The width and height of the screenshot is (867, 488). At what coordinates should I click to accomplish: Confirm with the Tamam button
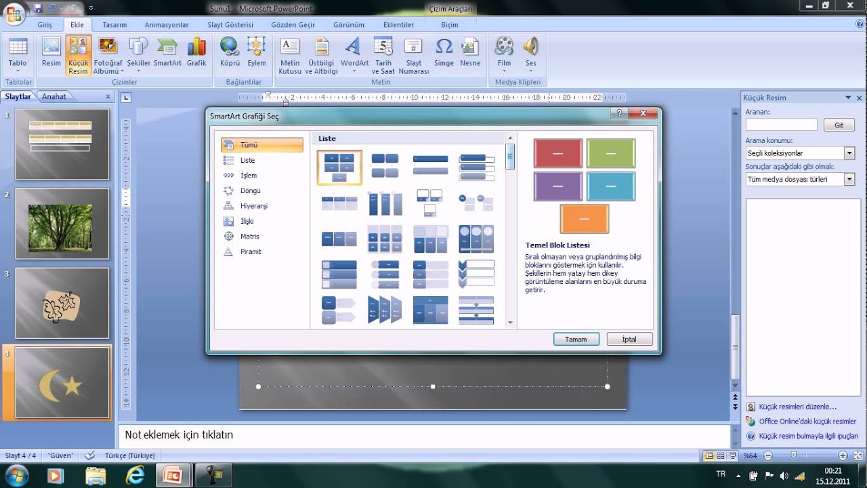(x=576, y=339)
